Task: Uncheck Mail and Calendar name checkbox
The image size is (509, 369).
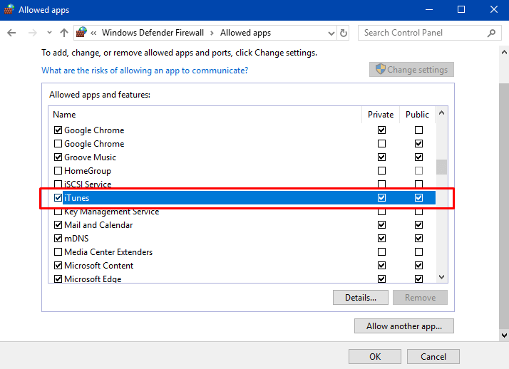Action: tap(58, 224)
